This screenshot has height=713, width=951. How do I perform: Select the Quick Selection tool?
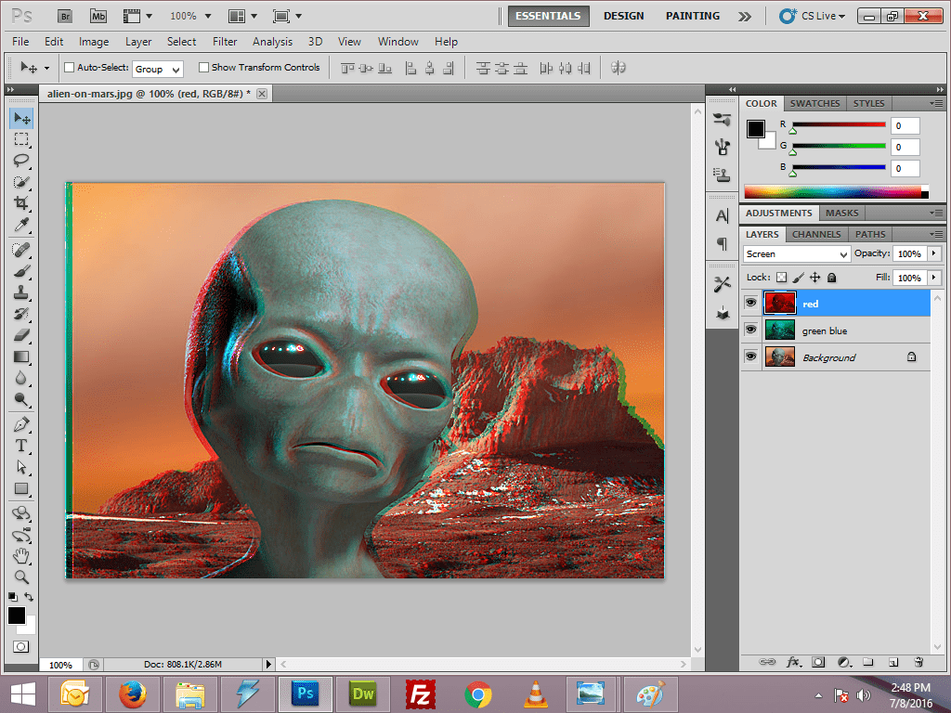click(21, 182)
